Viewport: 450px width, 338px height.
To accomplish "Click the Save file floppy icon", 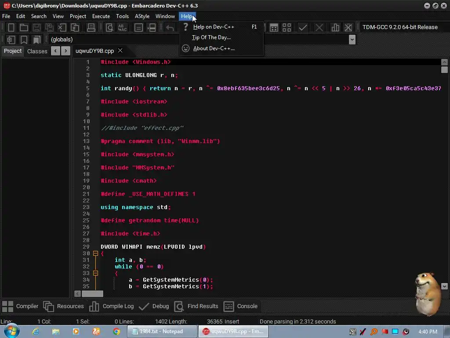I will pos(36,27).
